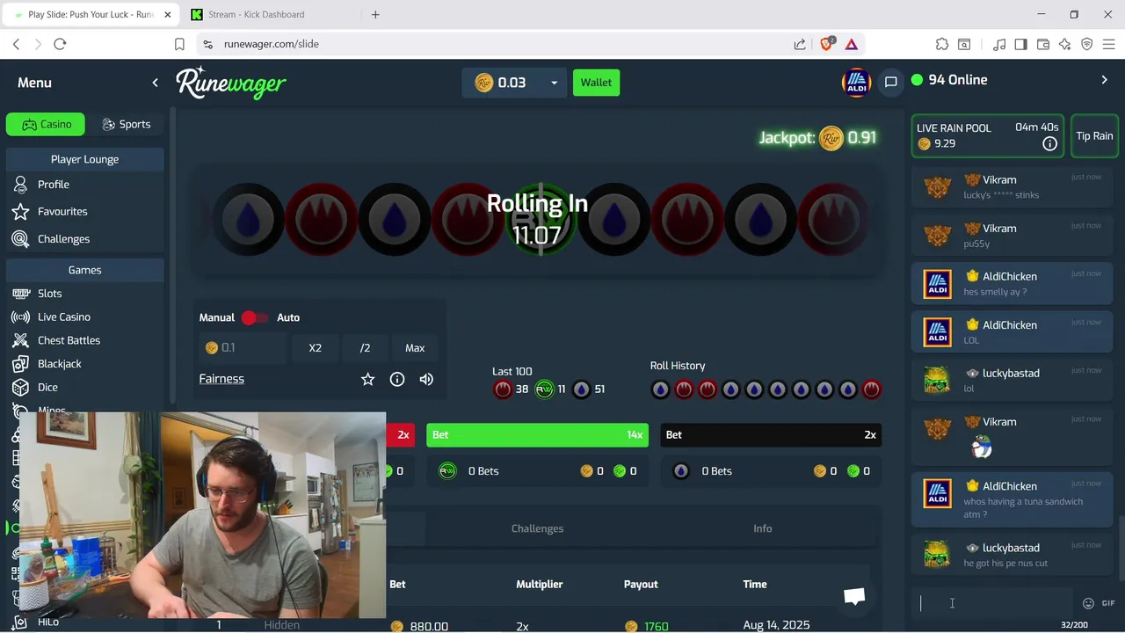
Task: Open the balance currency dropdown arrow
Action: [x=554, y=83]
